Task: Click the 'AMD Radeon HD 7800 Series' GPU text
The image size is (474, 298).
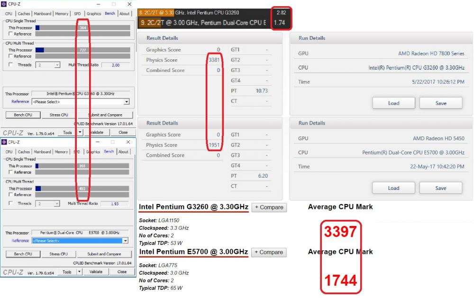Action: (431, 54)
